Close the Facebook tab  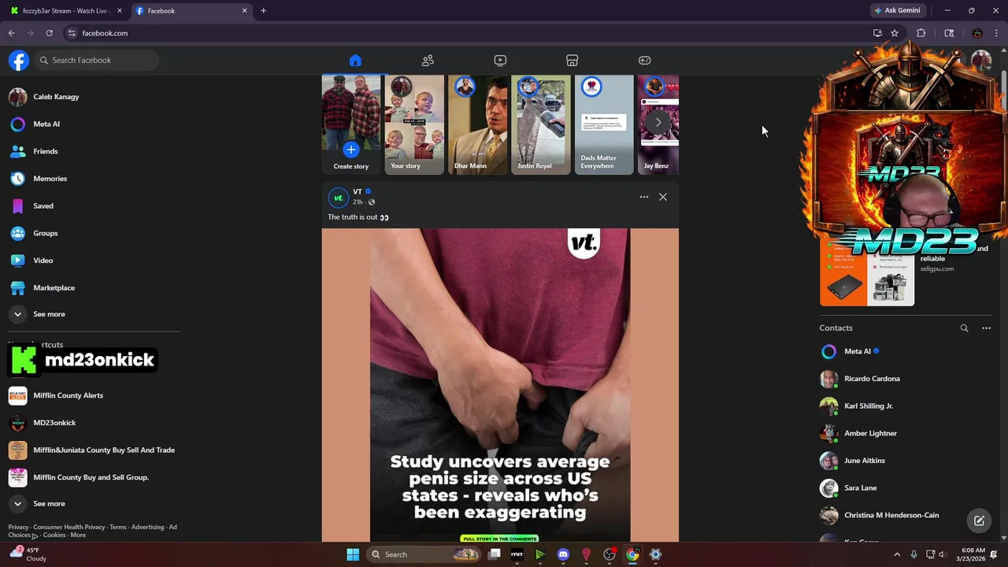pos(244,11)
